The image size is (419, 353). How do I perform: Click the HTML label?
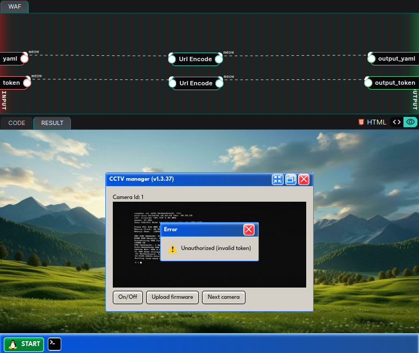376,122
